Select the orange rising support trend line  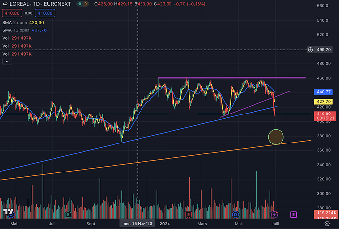coord(155,160)
